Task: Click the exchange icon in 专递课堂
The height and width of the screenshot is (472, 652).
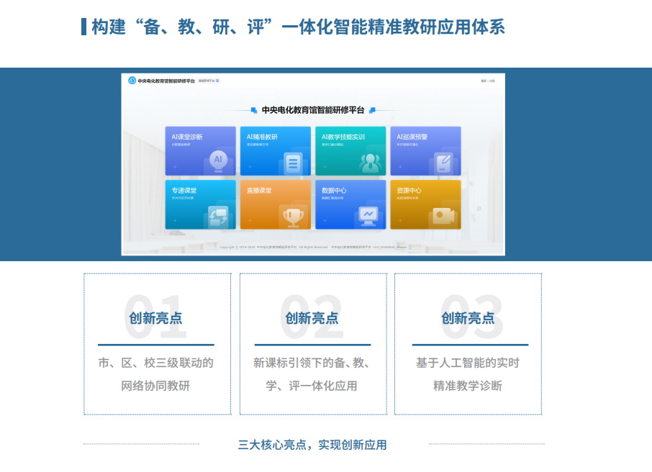Action: (x=217, y=216)
